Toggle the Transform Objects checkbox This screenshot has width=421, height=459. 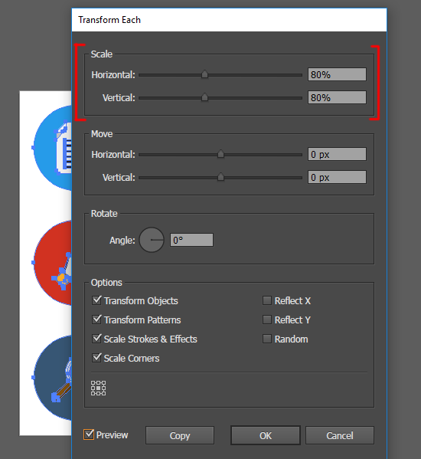coord(96,300)
